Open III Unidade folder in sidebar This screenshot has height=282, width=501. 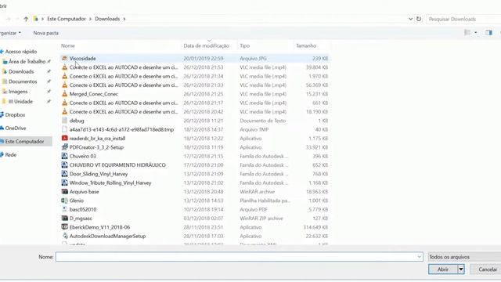coord(20,101)
